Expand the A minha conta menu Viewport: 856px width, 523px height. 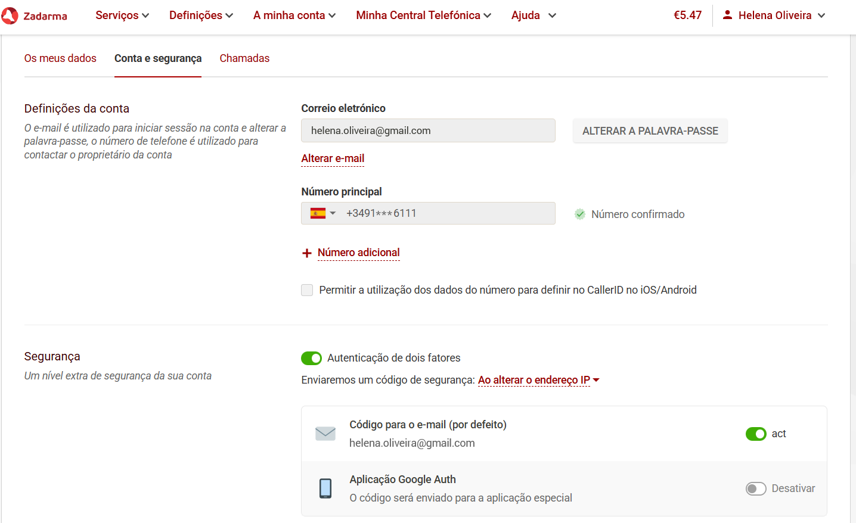294,15
